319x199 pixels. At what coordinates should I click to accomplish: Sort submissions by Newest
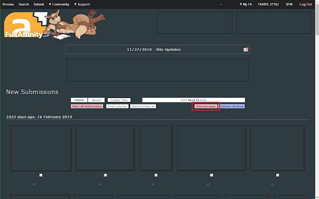(x=96, y=100)
